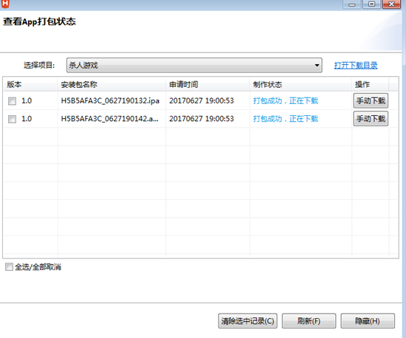Open the 选择项目 dropdown arrow
The height and width of the screenshot is (338, 406).
click(x=317, y=65)
